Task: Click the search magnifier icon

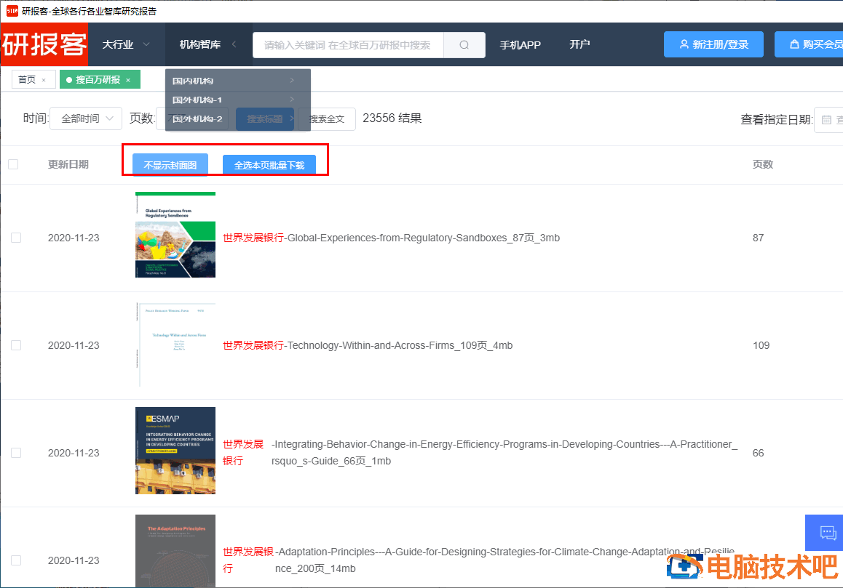Action: click(464, 45)
